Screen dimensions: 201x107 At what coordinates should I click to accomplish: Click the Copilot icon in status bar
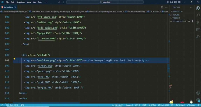coord(172,105)
